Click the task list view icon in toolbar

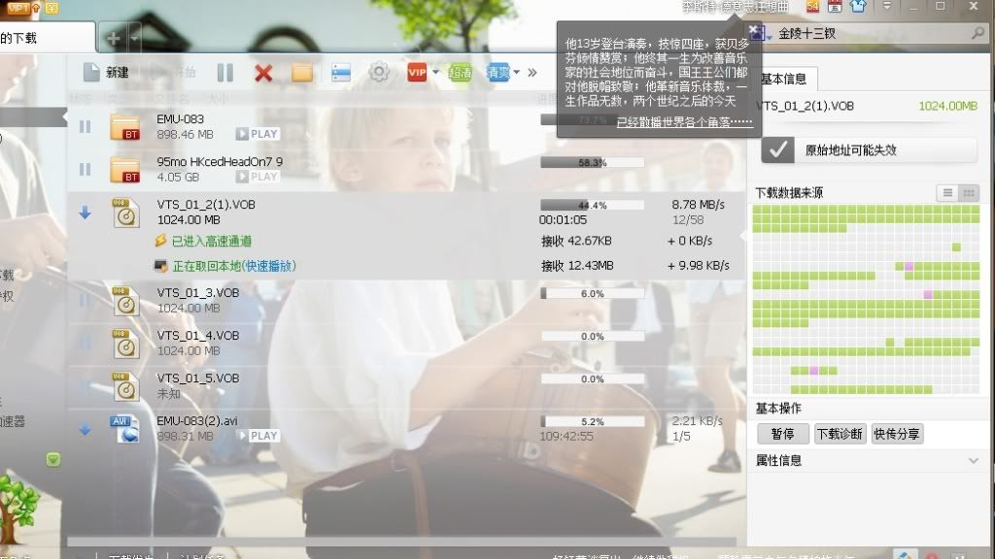coord(341,72)
